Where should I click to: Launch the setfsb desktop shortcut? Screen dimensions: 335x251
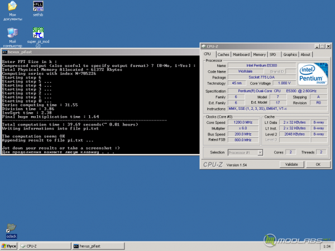click(38, 9)
